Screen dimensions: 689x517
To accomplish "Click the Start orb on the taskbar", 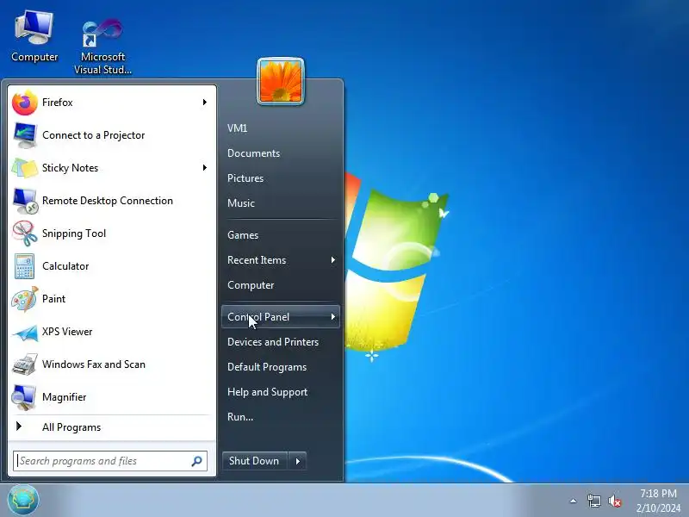I will pos(23,500).
